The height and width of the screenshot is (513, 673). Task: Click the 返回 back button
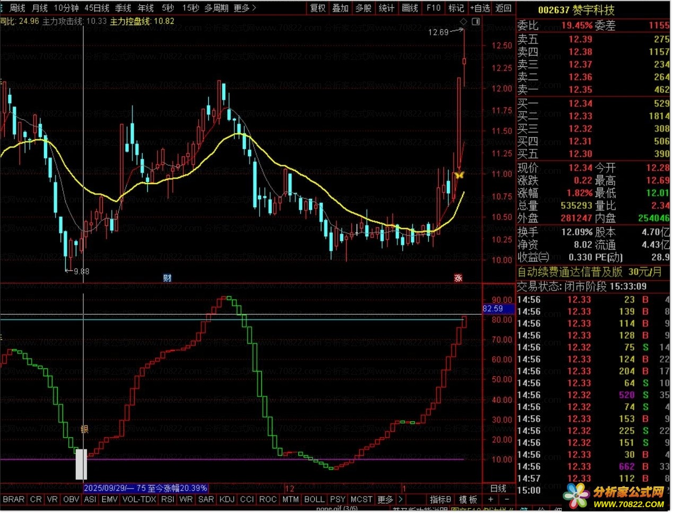[503, 8]
